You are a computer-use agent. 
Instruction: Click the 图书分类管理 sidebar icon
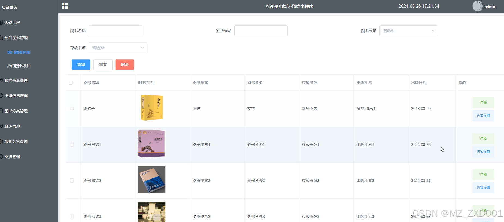tap(1, 111)
